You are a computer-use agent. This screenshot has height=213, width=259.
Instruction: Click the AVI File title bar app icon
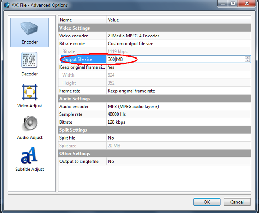tap(6, 5)
